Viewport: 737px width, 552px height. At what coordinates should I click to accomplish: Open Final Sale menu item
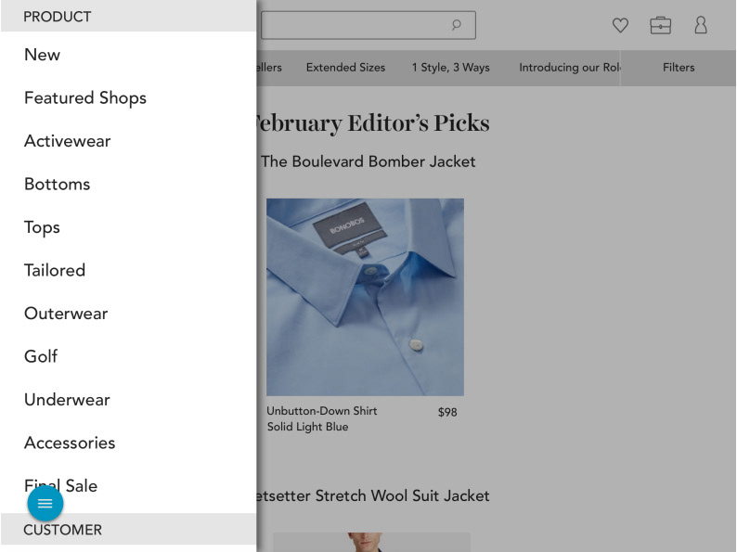60,485
